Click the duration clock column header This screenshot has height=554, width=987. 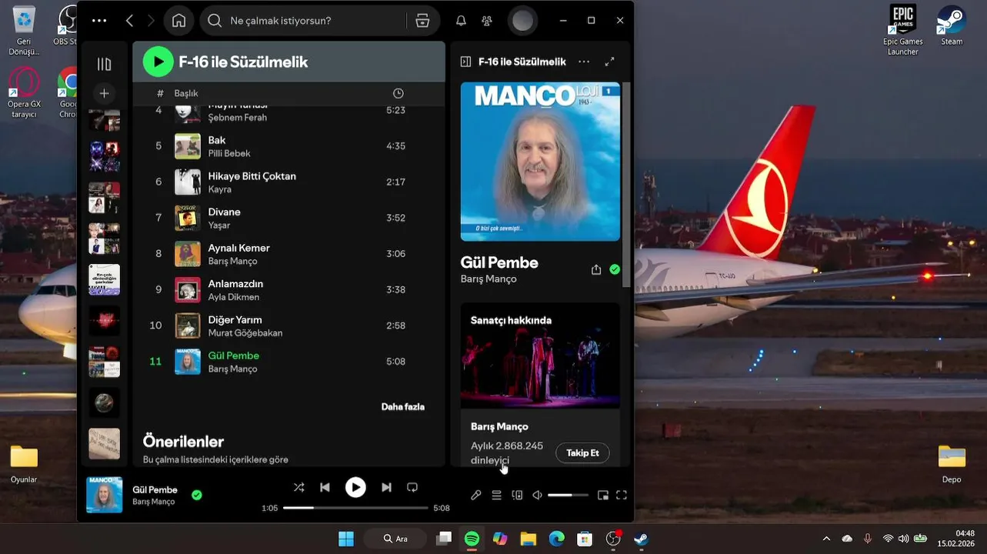pos(398,93)
